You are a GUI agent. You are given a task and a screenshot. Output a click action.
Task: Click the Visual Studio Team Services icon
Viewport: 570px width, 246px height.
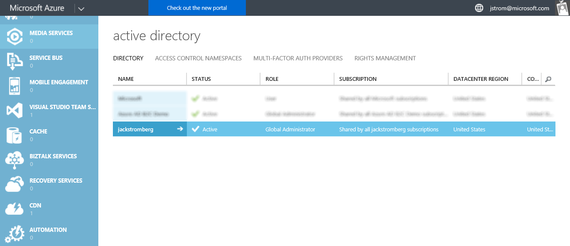click(x=14, y=111)
